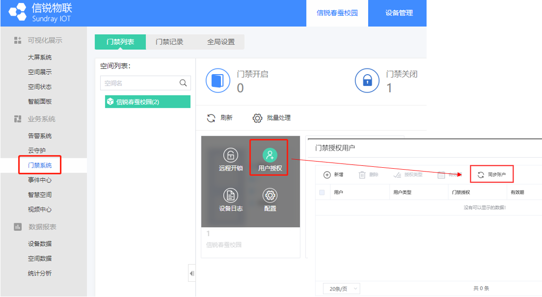This screenshot has height=297, width=542.
Task: Click the 信锐春蚕校园 device card name
Action: tap(224, 245)
